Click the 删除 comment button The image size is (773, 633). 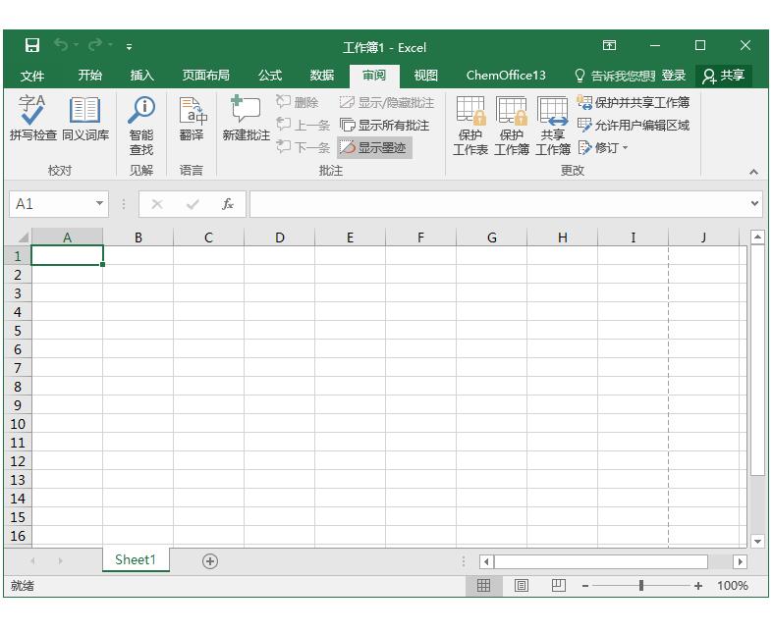point(298,102)
